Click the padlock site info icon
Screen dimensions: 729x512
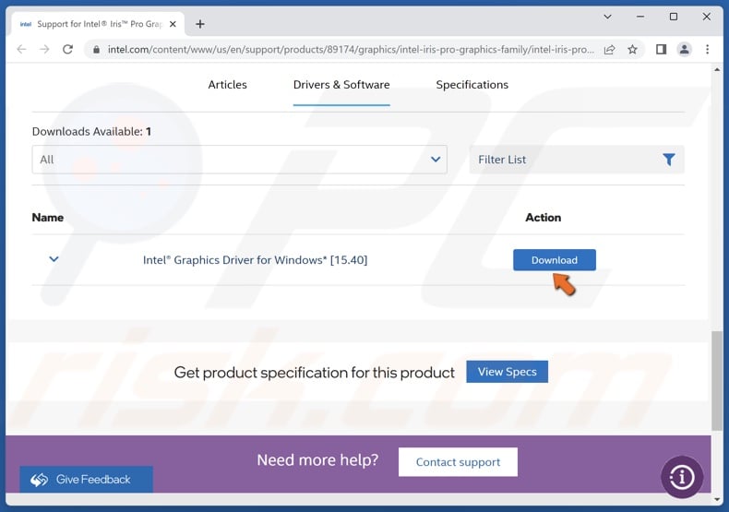[96, 49]
